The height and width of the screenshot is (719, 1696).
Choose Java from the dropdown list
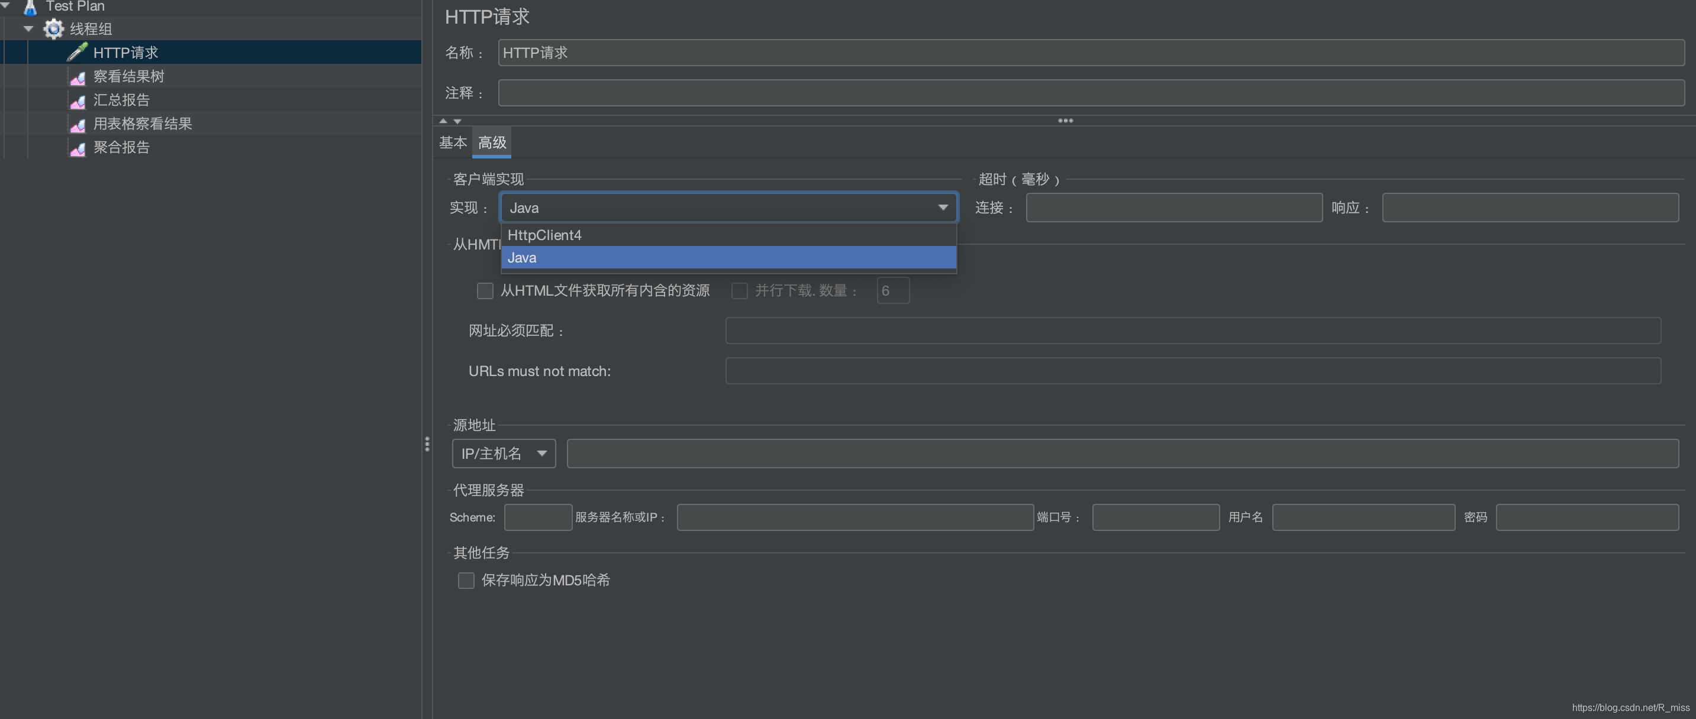click(x=728, y=258)
